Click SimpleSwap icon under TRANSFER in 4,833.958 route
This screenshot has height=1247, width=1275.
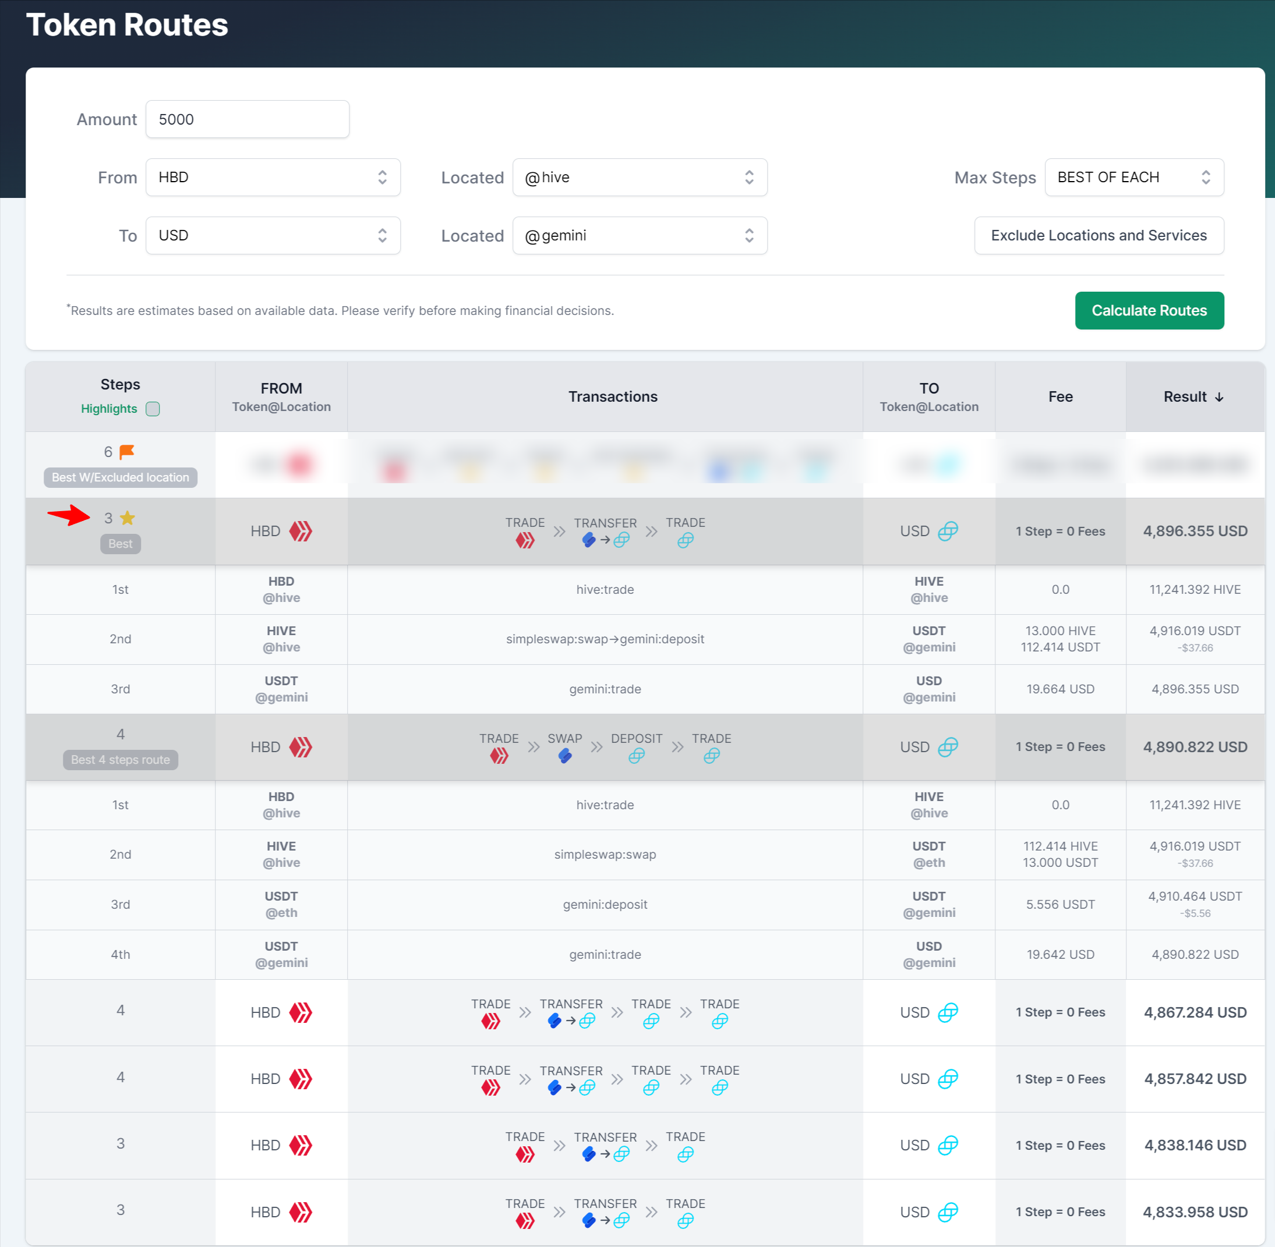tap(588, 1221)
